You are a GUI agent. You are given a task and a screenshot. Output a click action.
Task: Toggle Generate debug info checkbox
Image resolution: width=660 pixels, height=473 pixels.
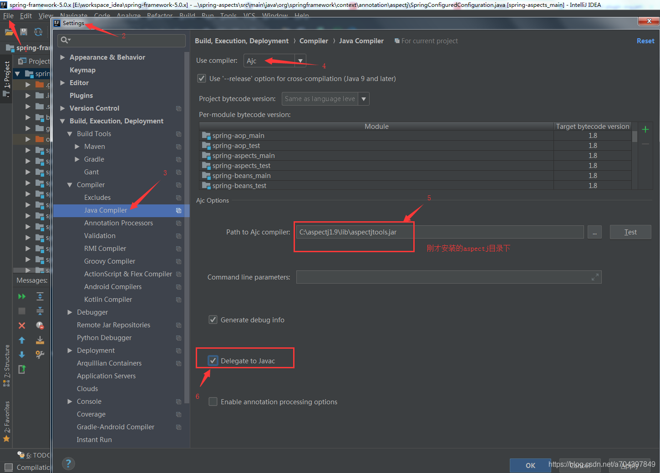point(213,320)
